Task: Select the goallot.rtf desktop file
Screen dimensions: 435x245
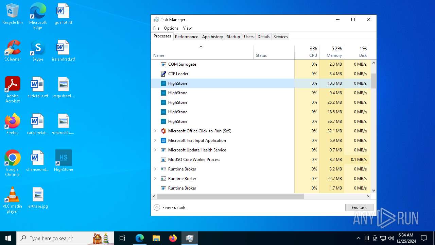Action: pos(64,14)
